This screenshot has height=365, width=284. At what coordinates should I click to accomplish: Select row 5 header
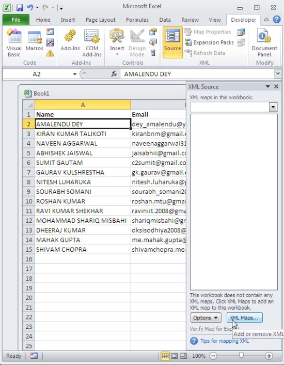click(x=28, y=153)
